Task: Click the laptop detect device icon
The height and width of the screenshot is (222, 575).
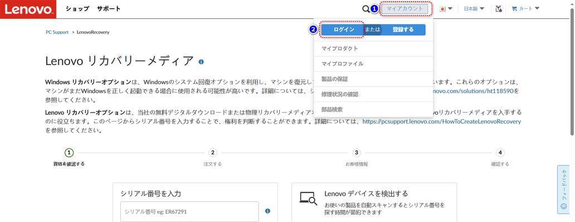Action: coord(308,198)
